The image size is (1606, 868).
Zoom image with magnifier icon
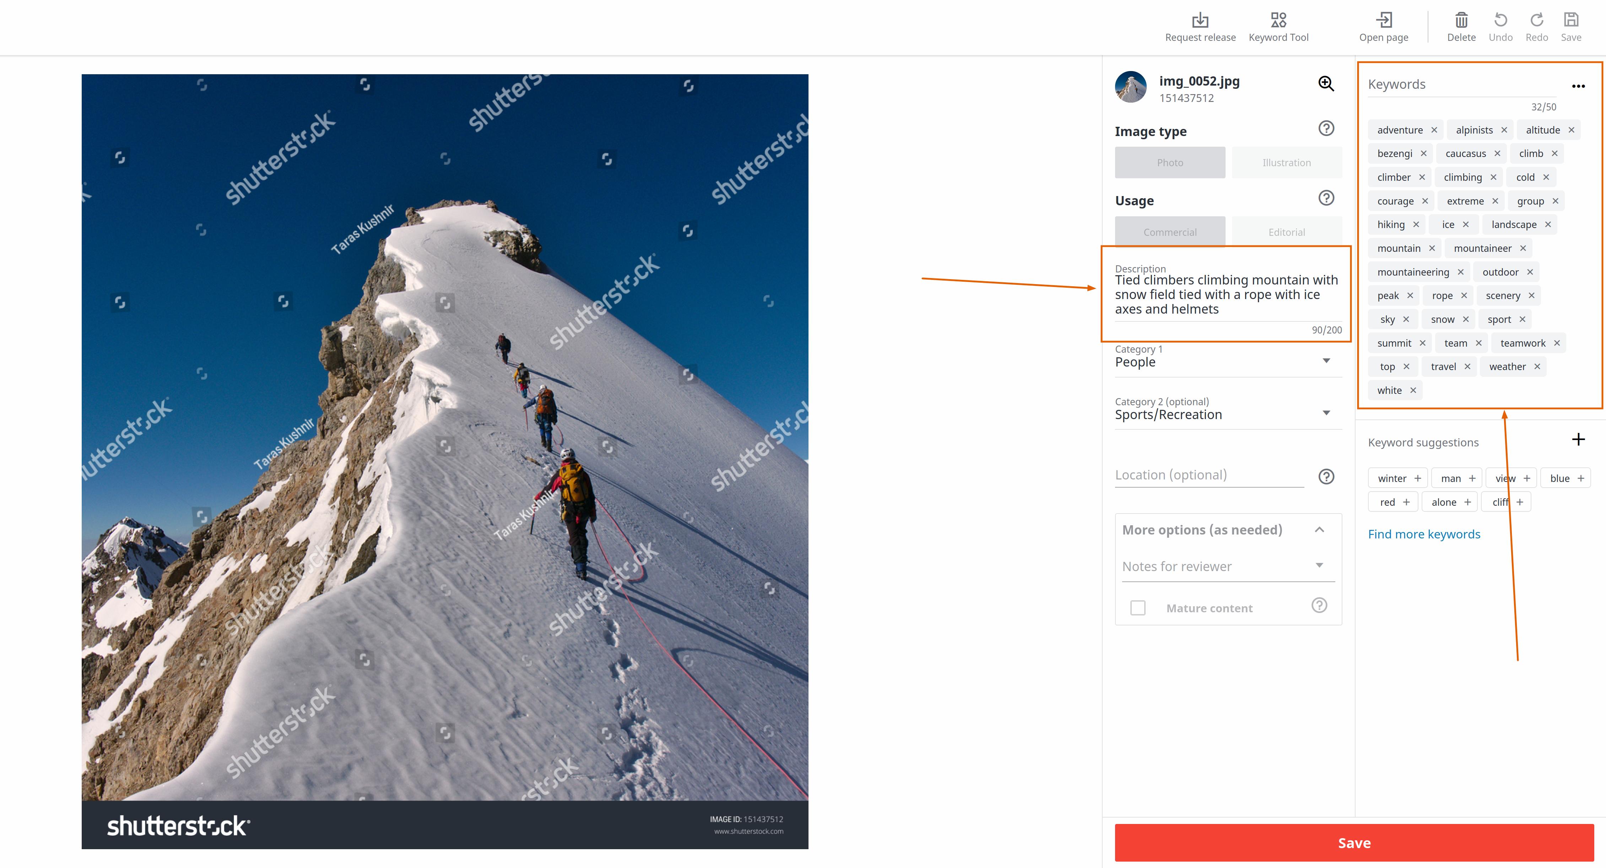click(x=1325, y=84)
